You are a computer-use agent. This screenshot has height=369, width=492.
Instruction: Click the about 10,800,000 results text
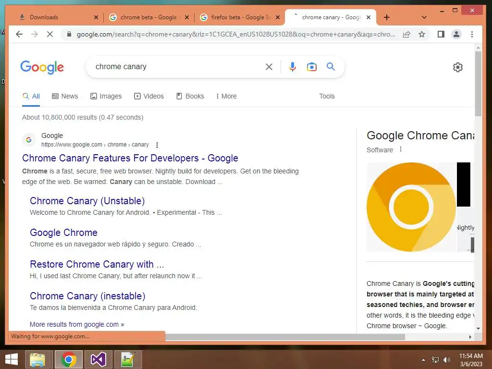[x=83, y=117]
